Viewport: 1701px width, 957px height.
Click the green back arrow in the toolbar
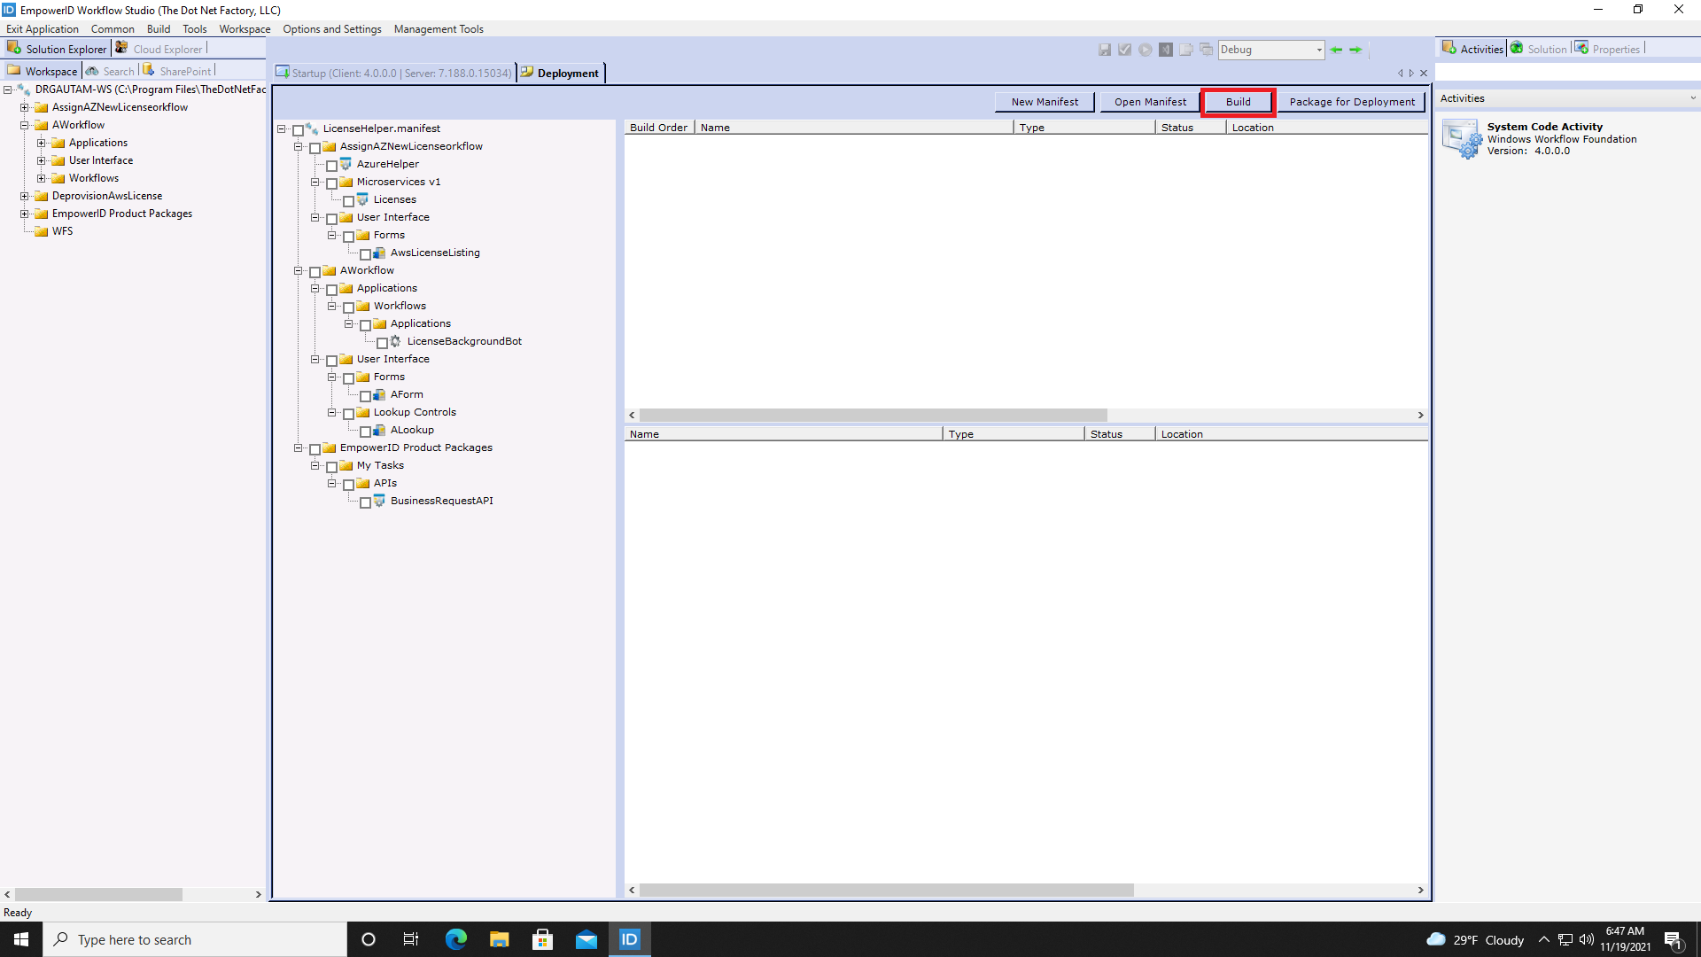pyautogui.click(x=1337, y=50)
